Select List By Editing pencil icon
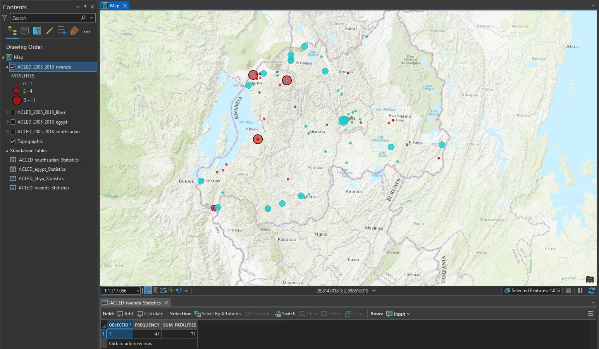The height and width of the screenshot is (349, 599). [50, 31]
